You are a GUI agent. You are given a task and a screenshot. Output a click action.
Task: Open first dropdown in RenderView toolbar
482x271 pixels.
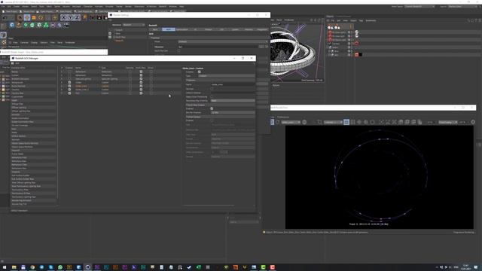coord(291,122)
